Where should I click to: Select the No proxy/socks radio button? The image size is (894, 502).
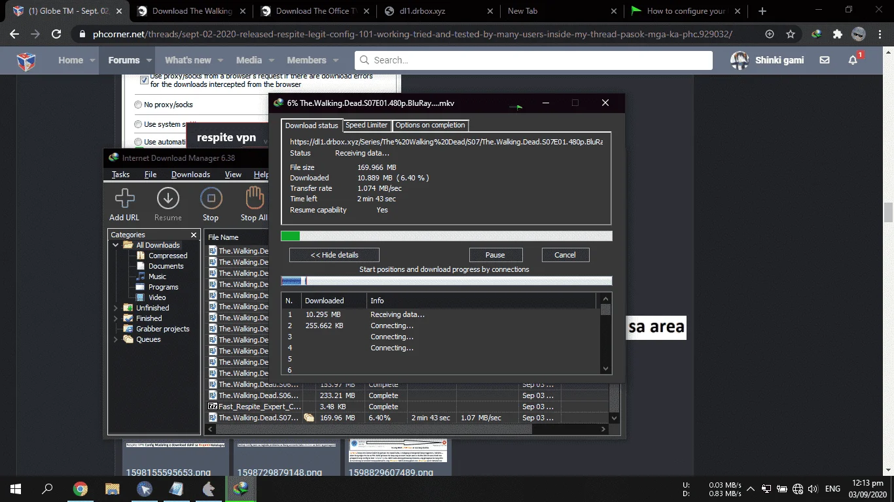138,105
